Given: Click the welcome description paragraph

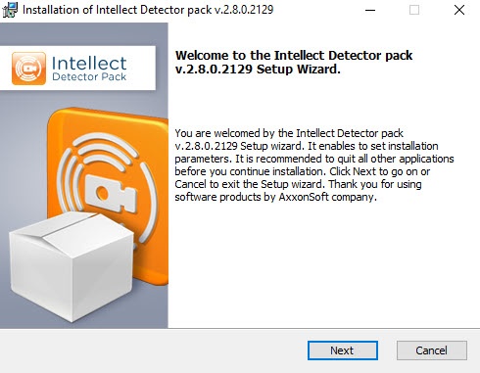Looking at the screenshot, I should pos(314,165).
